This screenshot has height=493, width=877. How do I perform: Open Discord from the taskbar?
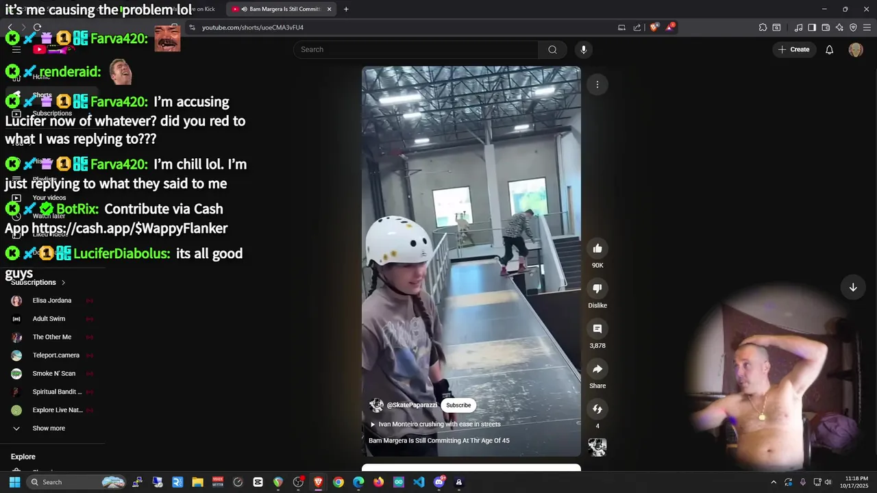pos(439,482)
